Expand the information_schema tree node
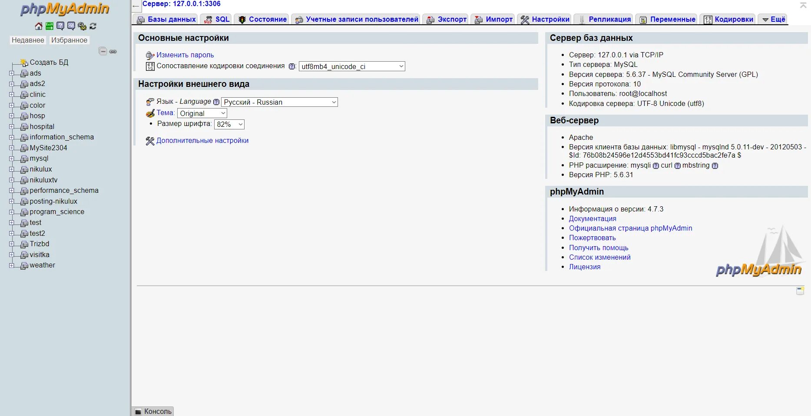This screenshot has height=416, width=811. click(x=12, y=137)
